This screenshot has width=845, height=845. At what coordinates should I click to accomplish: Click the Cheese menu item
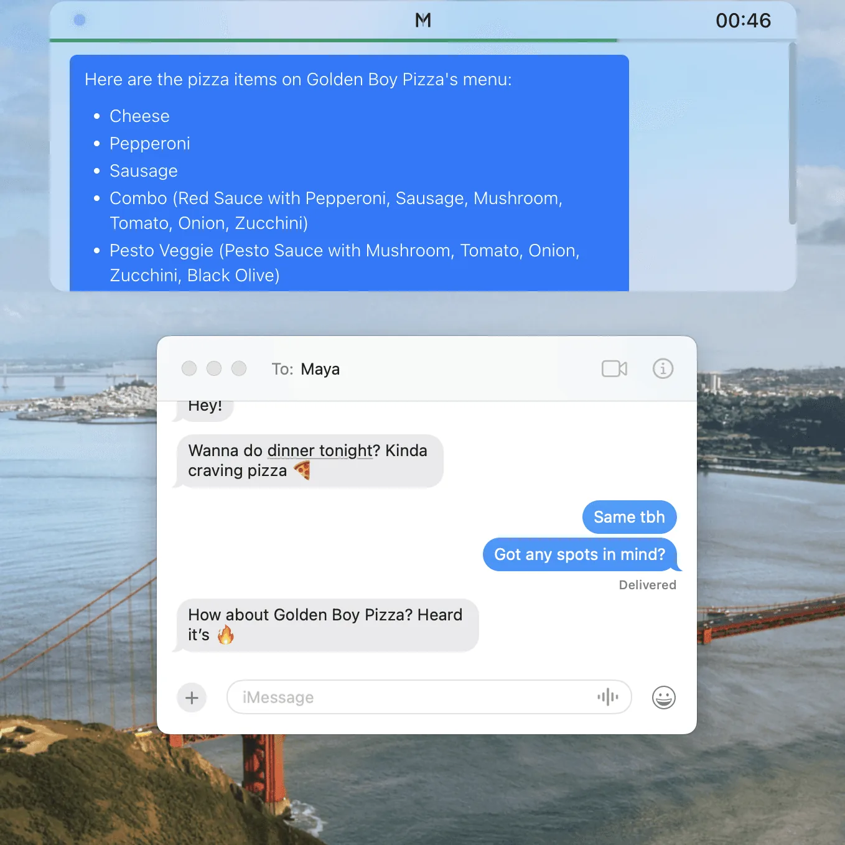click(x=139, y=116)
